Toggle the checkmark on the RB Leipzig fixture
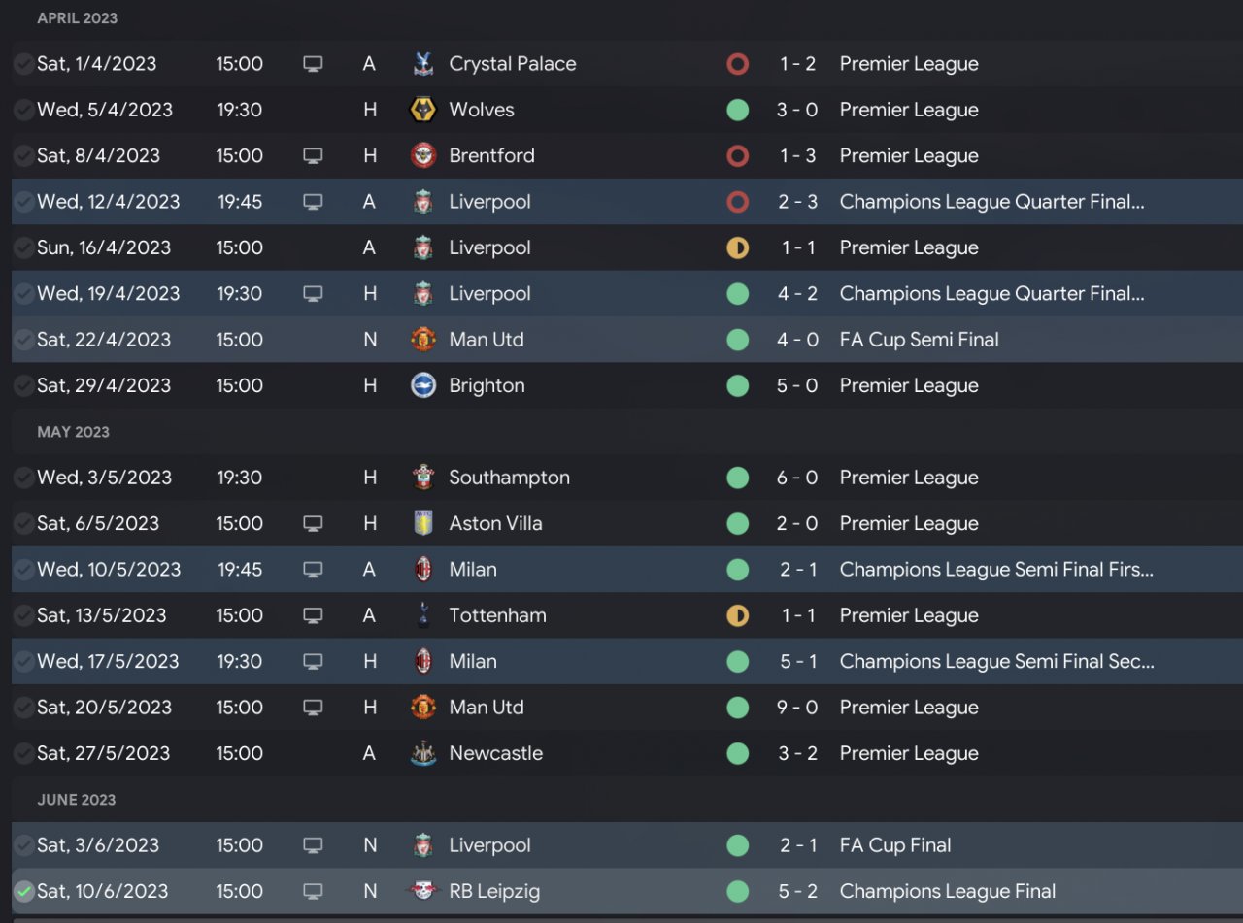 [x=23, y=891]
